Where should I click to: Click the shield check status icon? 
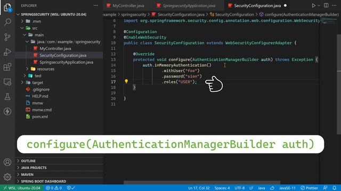pos(71,188)
